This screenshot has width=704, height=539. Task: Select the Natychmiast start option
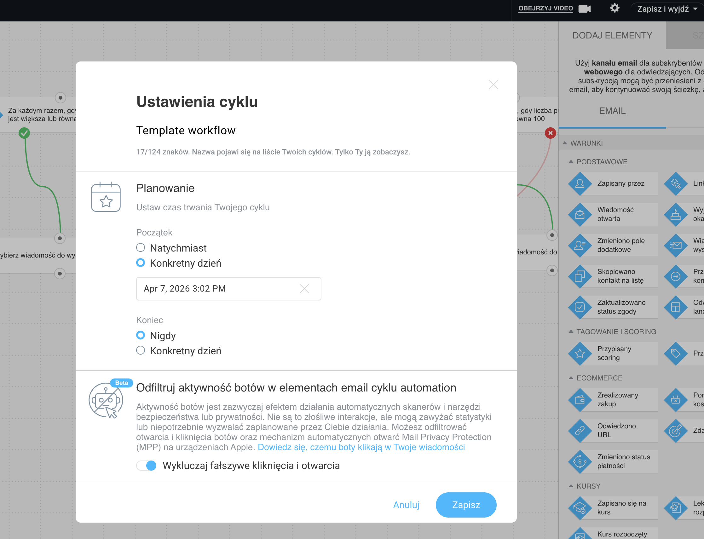pos(141,247)
